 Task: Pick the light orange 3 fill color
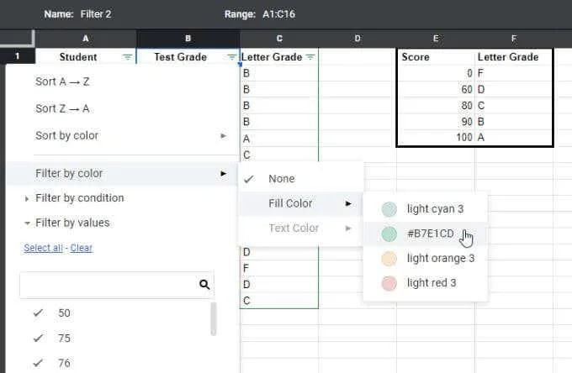[426, 258]
